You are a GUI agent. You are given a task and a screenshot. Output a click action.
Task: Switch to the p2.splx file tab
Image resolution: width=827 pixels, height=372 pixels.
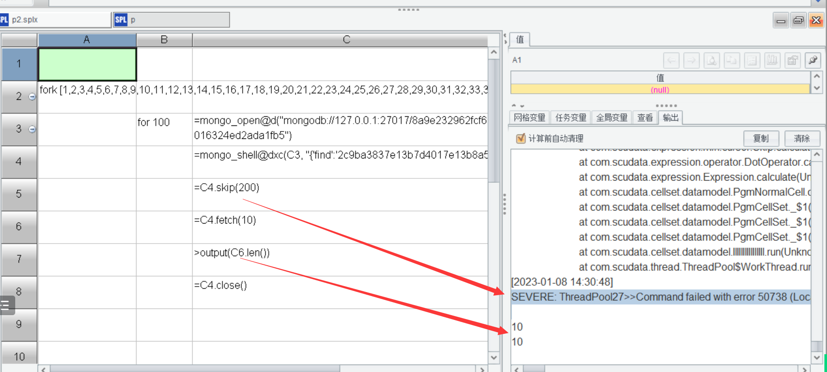tap(55, 20)
